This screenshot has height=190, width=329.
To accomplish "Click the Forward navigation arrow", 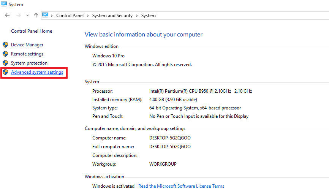I will click(18, 16).
